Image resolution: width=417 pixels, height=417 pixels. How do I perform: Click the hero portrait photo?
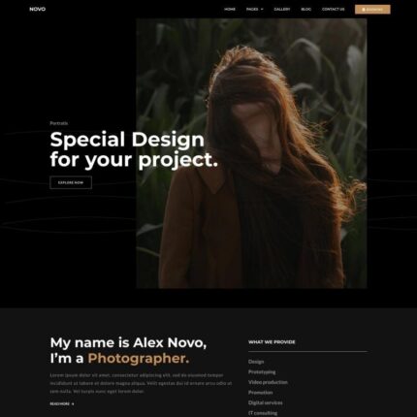[x=251, y=153]
